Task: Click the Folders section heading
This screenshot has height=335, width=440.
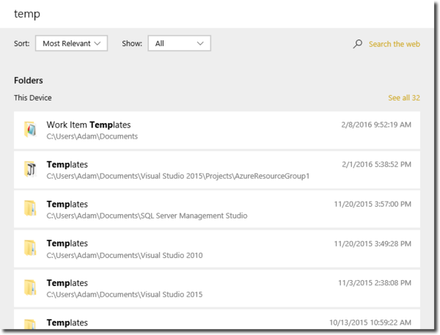Action: tap(29, 81)
